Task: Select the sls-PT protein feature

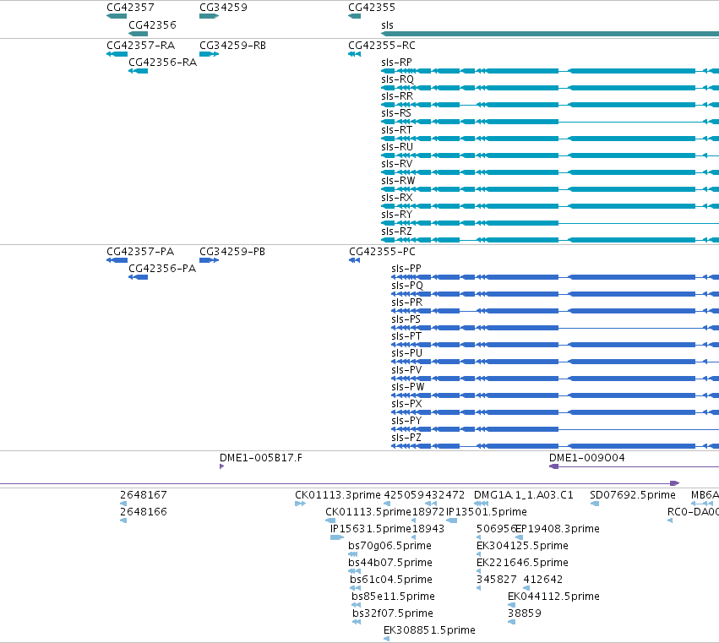Action: (555, 345)
